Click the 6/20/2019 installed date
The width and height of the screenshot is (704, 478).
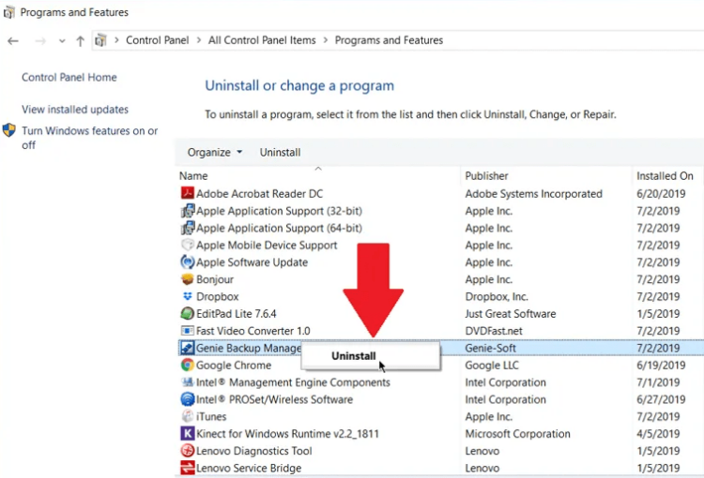tap(661, 194)
